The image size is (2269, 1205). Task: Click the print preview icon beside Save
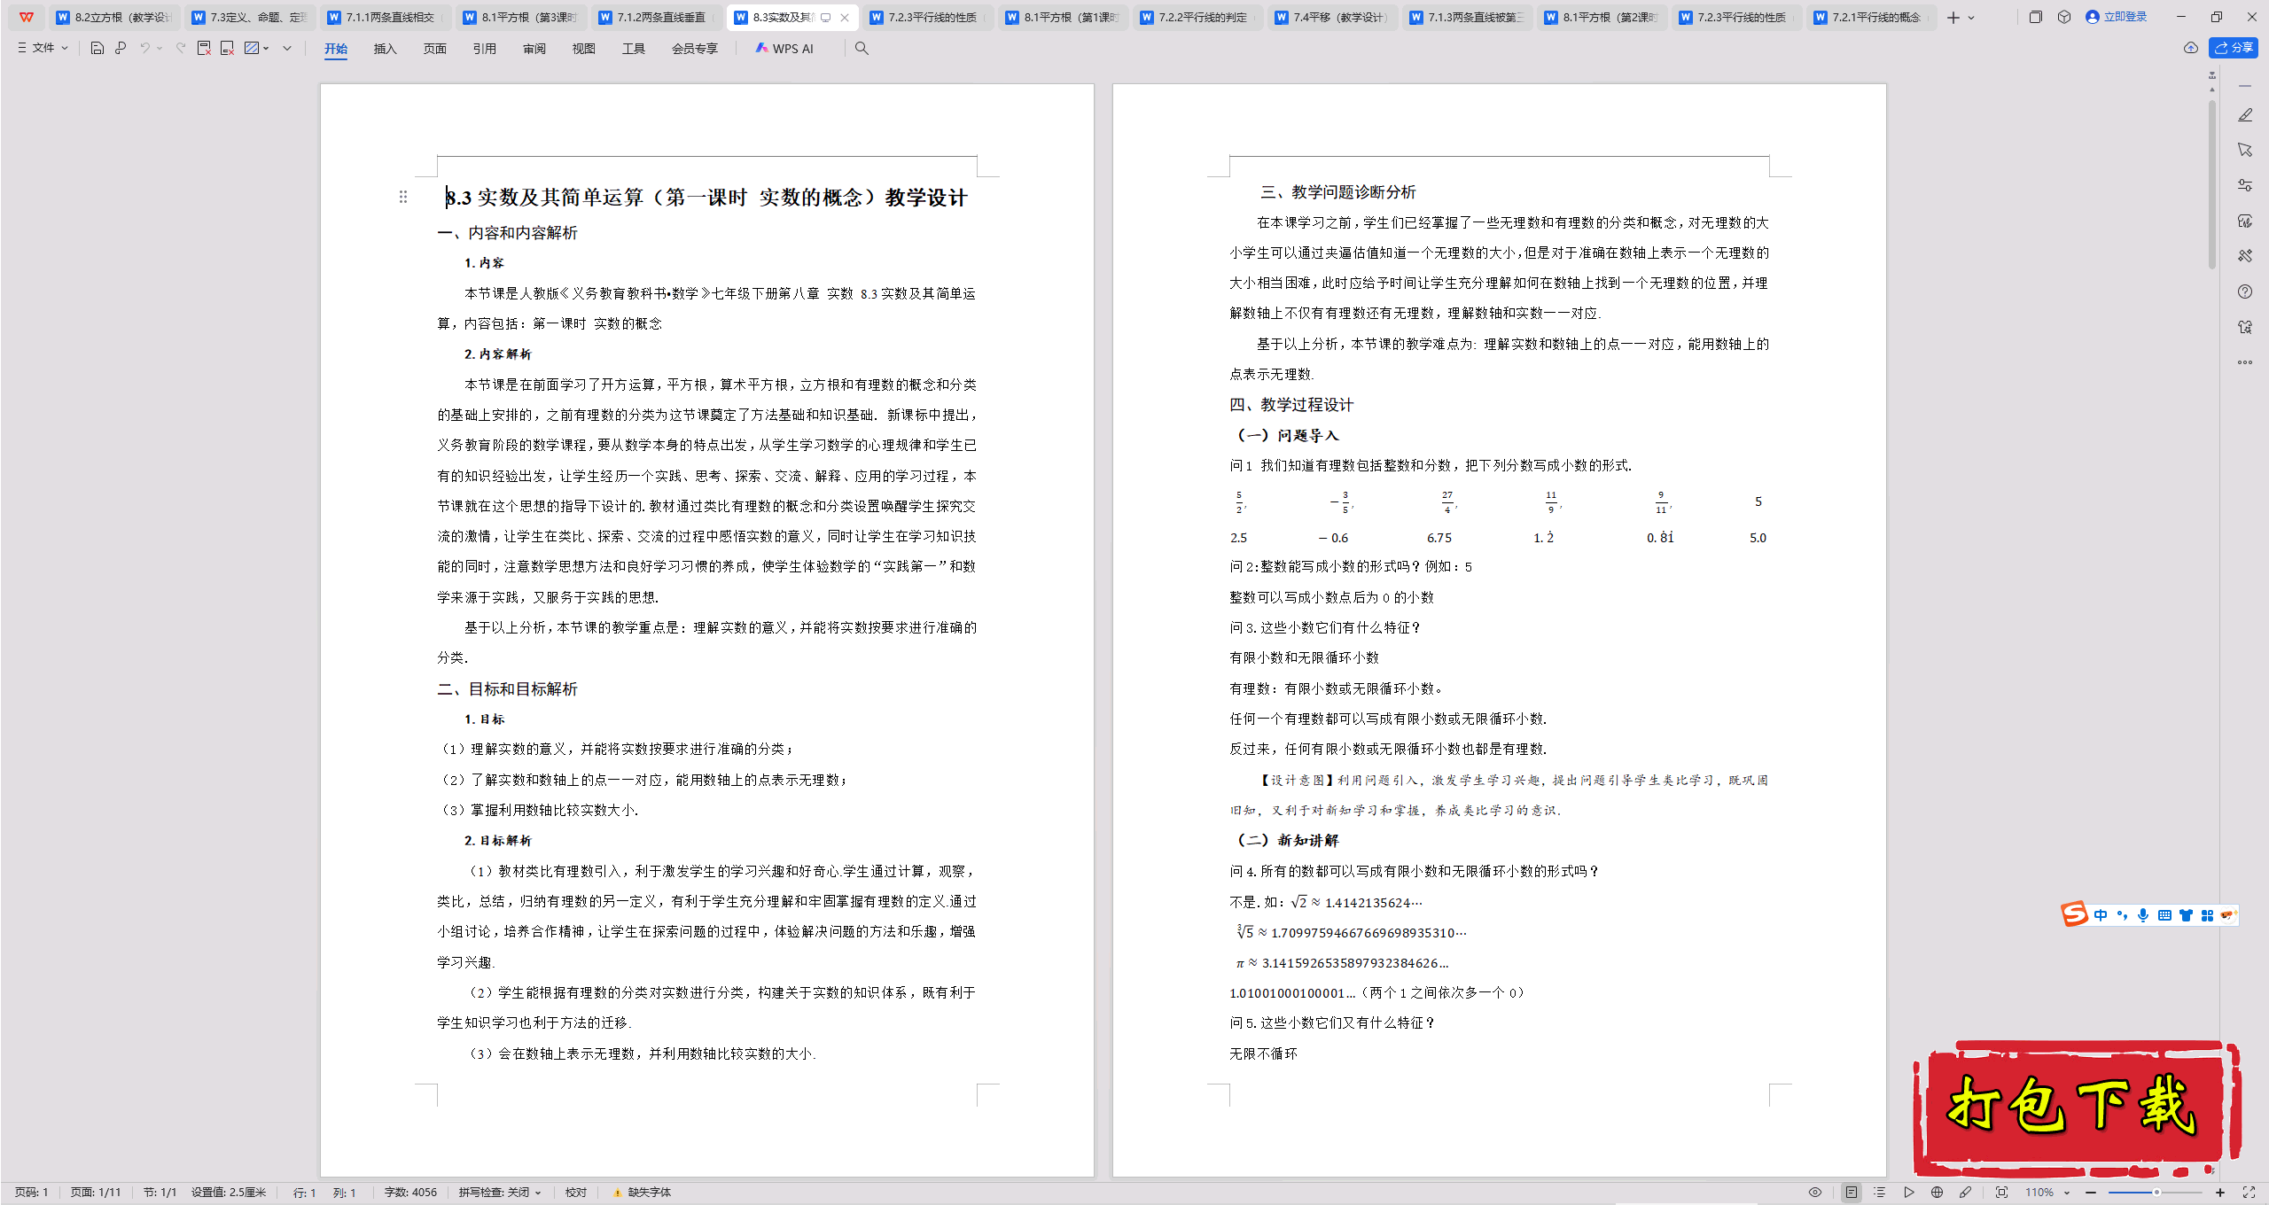pos(121,48)
